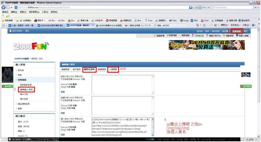This screenshot has height=142, width=261.
Task: Click the Home icon in IE command bar
Action: pyautogui.click(x=198, y=25)
